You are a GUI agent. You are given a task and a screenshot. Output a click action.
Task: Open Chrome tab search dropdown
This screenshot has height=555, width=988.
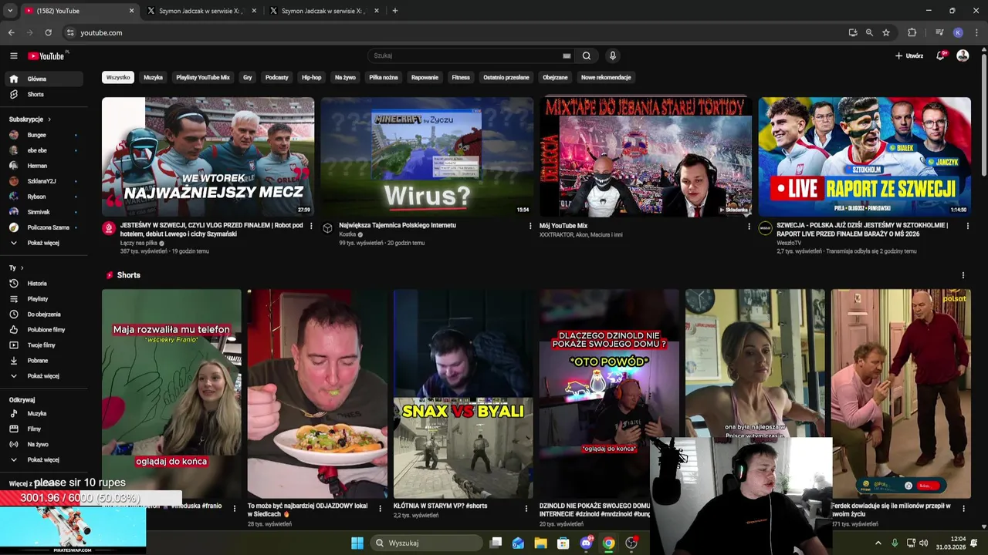pos(10,11)
